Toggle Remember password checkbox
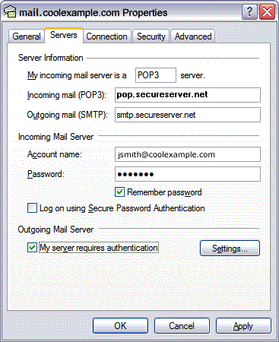The width and height of the screenshot is (279, 342). [119, 192]
